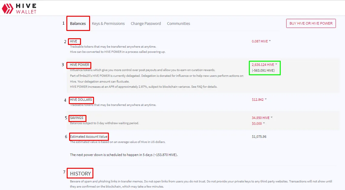Select the $1,075.96 estimated account value
Viewport: 345px width, 190px height.
pos(259,137)
